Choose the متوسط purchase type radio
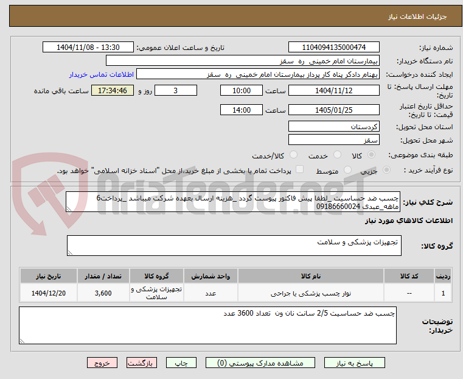This screenshot has height=379, width=463. (348, 169)
